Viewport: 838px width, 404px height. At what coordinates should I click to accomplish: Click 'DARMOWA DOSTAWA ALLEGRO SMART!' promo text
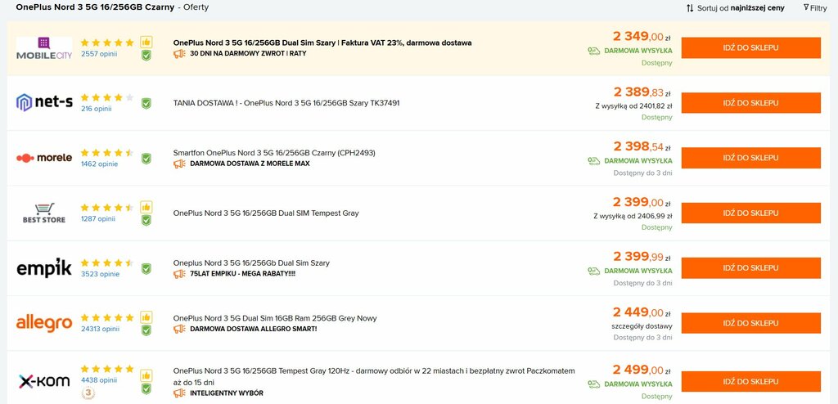point(254,329)
